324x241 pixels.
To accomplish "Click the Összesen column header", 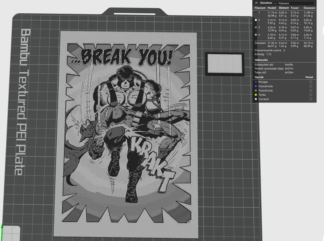I will point(309,8).
